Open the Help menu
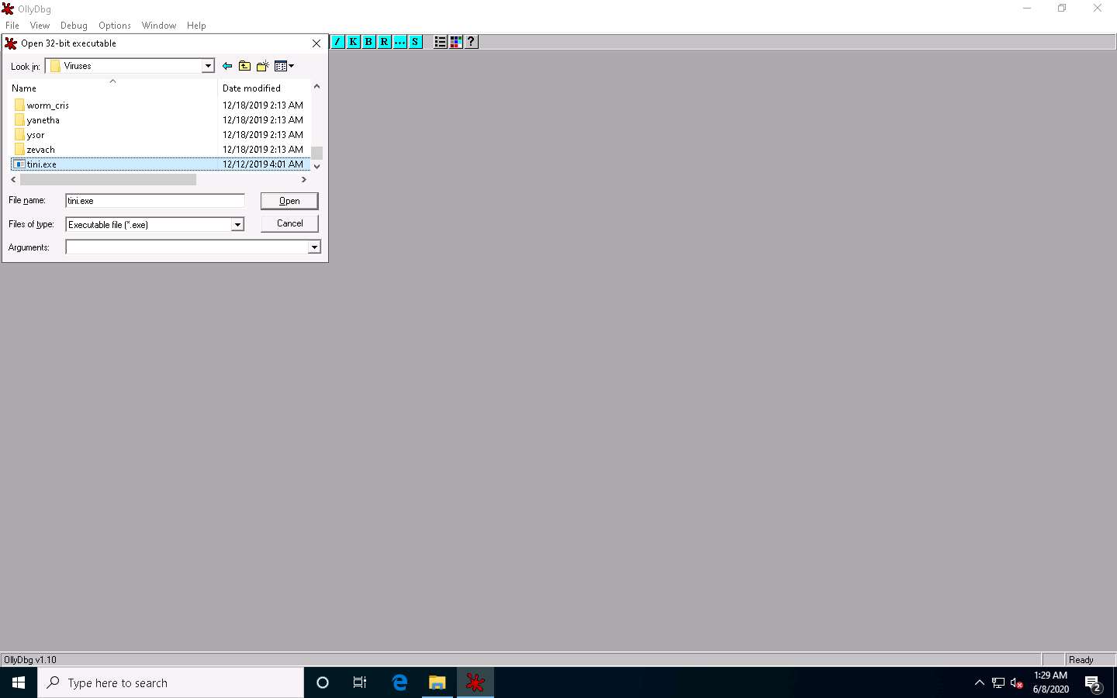The height and width of the screenshot is (698, 1117). coord(196,26)
